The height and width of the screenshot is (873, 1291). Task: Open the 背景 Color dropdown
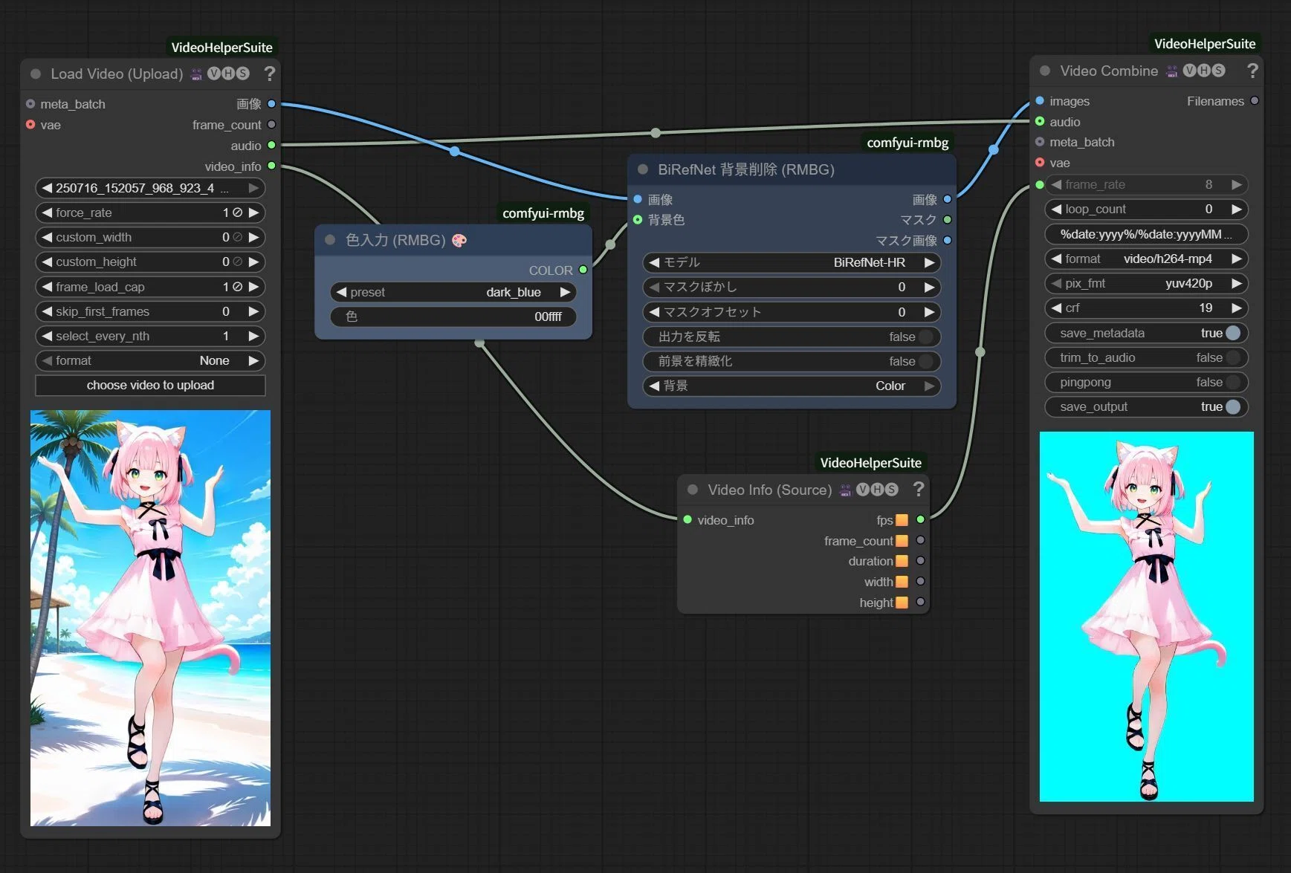tap(792, 386)
